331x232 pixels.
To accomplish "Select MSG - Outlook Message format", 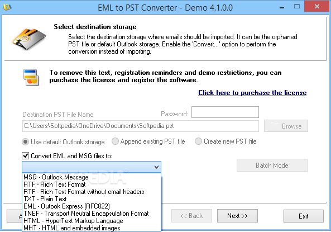I will tap(92, 177).
